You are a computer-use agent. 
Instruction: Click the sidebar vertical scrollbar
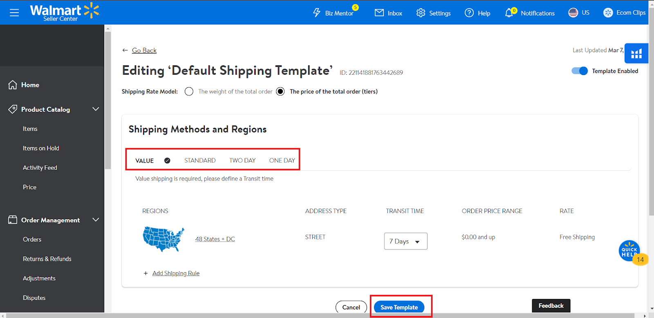[108, 100]
